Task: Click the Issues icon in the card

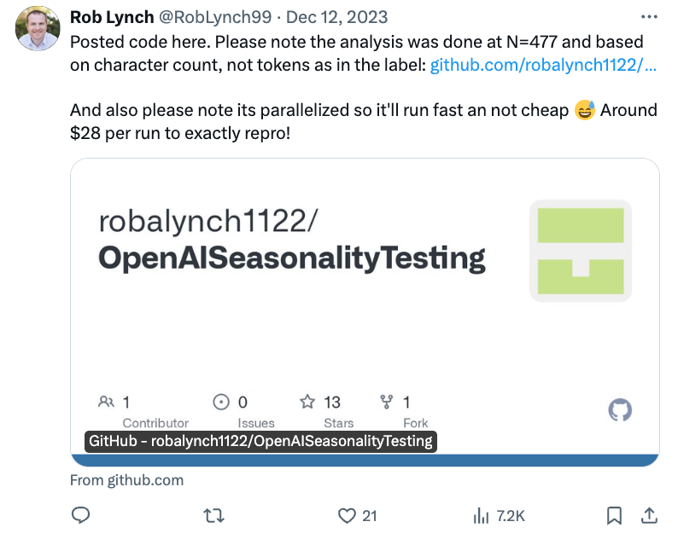Action: tap(221, 402)
